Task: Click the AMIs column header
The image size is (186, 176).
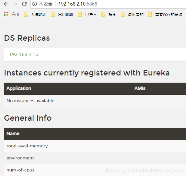Action: 140,88
